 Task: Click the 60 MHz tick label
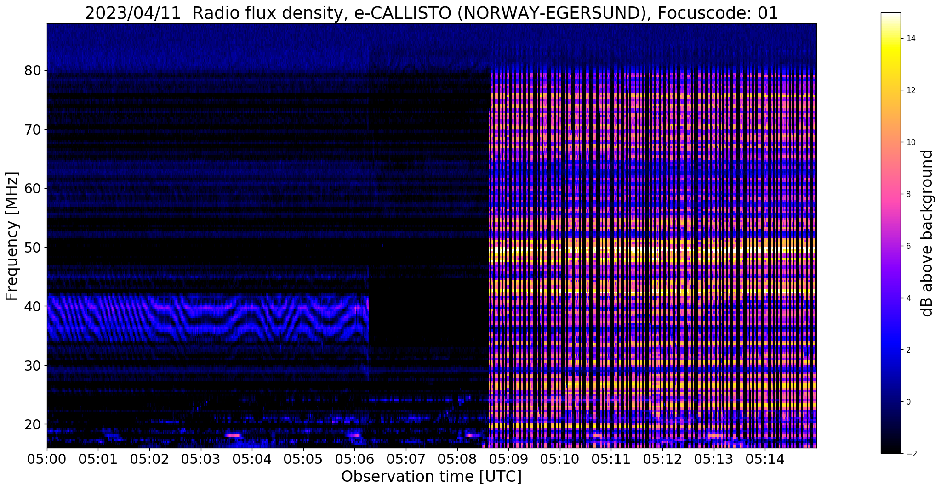[x=33, y=188]
